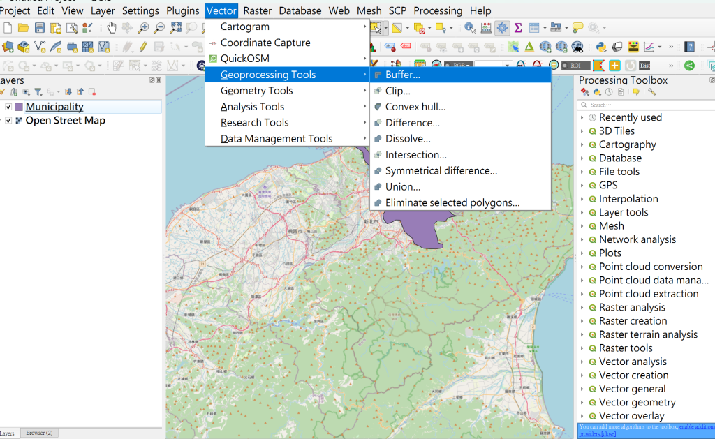The width and height of the screenshot is (715, 439).
Task: Switch to the Browser (2) tab
Action: pos(39,433)
